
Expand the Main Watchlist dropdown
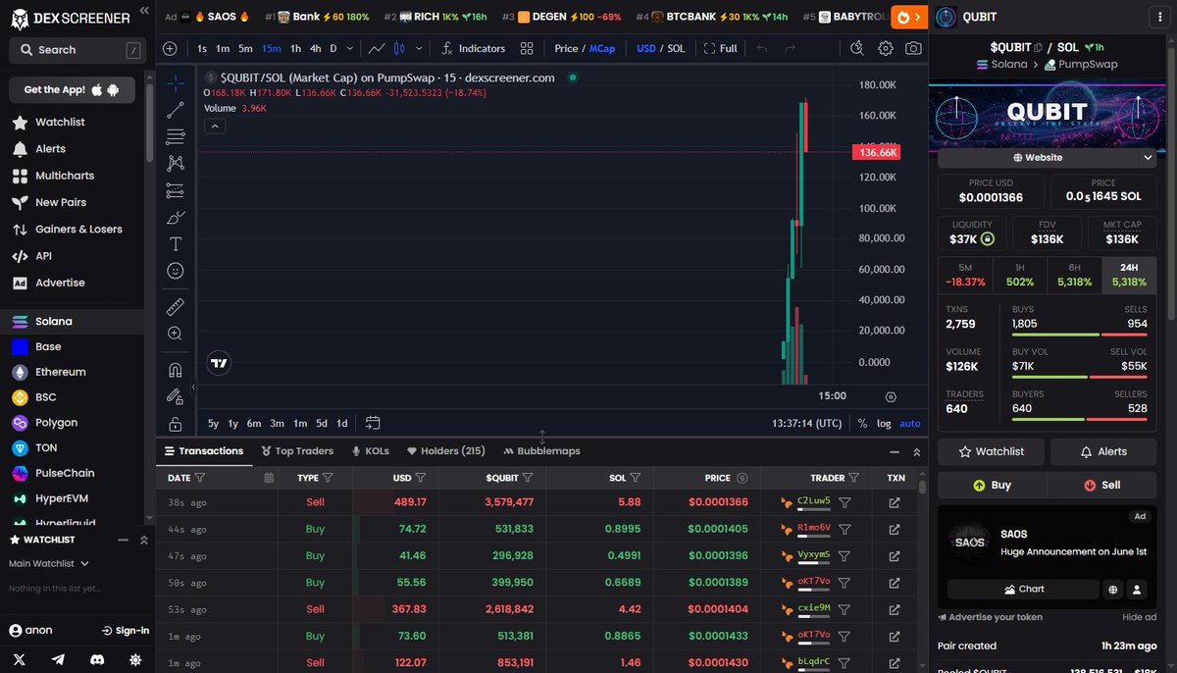49,563
